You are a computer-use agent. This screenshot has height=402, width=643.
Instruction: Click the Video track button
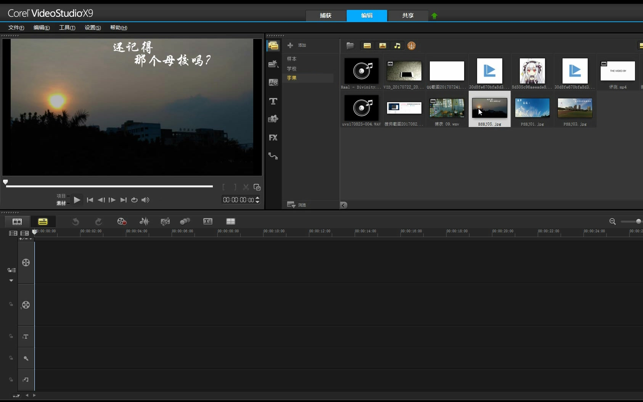pyautogui.click(x=26, y=262)
